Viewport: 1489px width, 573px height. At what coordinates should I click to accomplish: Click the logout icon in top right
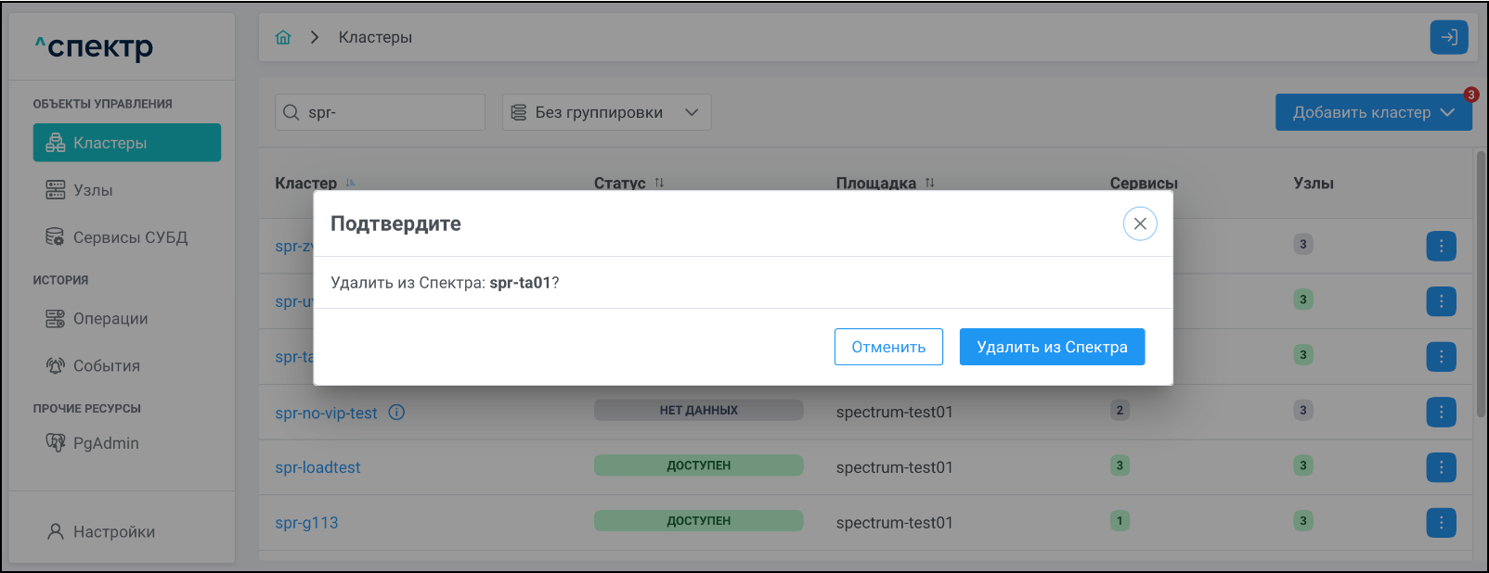tap(1448, 37)
